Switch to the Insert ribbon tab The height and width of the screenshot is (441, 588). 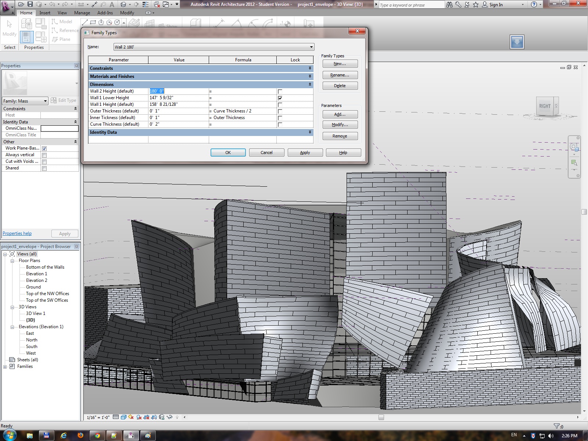(45, 13)
